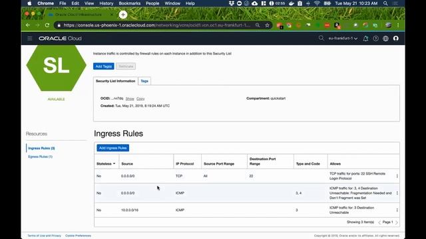The width and height of the screenshot is (426, 239).
Task: Open Spotlight search in the menu bar
Action: 385,3
